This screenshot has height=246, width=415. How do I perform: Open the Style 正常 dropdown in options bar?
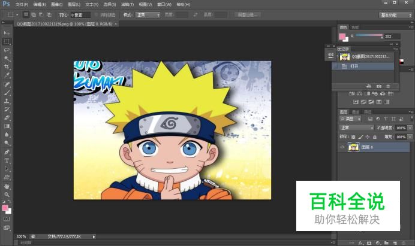point(148,15)
